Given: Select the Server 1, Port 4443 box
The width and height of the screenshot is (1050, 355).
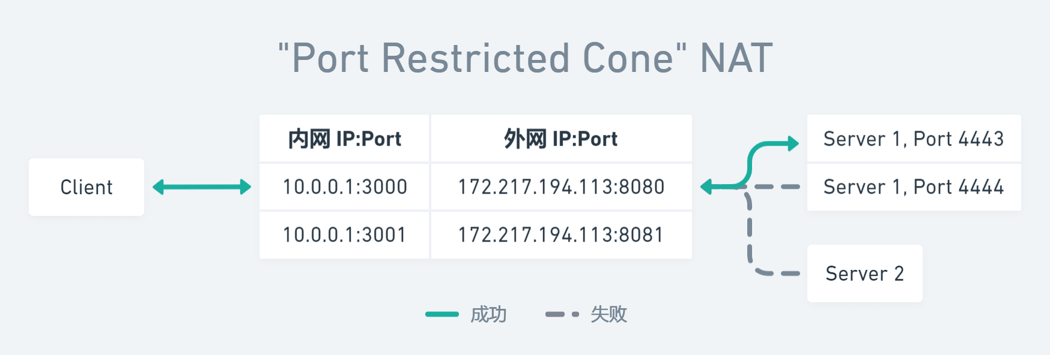Looking at the screenshot, I should (914, 139).
